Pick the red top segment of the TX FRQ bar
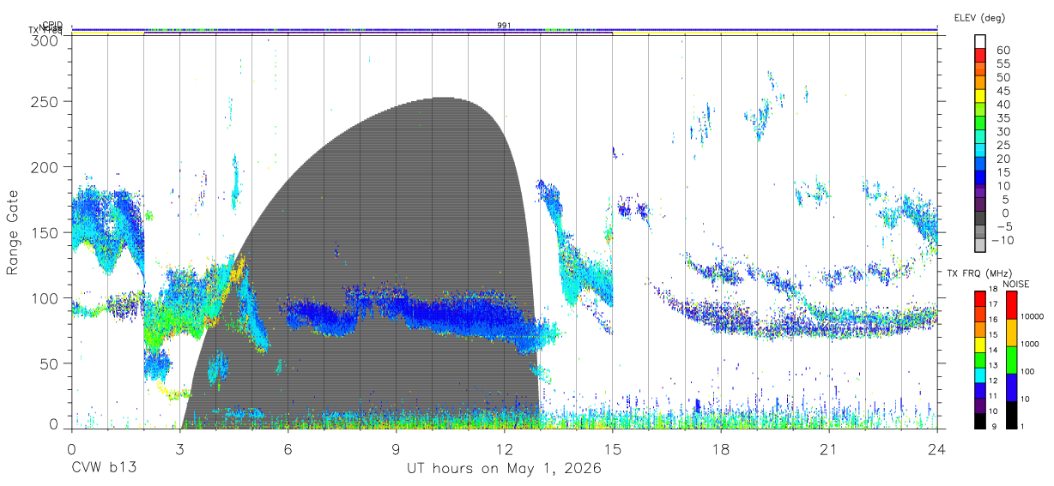 (x=980, y=298)
